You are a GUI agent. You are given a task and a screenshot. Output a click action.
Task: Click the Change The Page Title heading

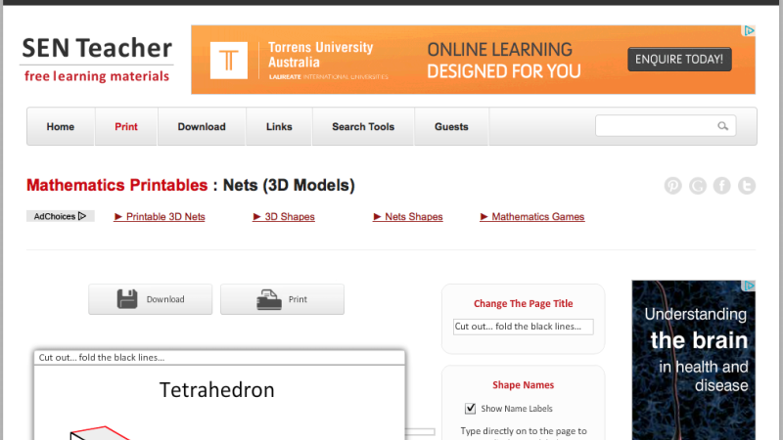click(524, 303)
